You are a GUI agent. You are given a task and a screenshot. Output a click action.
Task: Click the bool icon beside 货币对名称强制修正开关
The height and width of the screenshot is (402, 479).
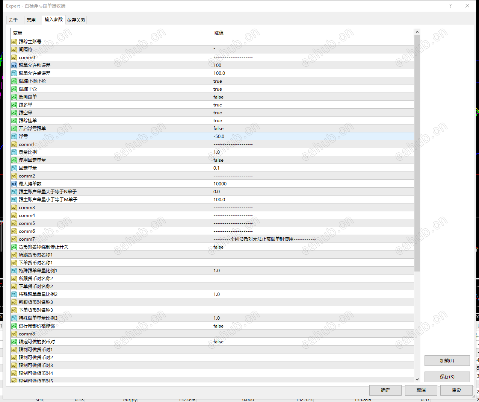(14, 247)
